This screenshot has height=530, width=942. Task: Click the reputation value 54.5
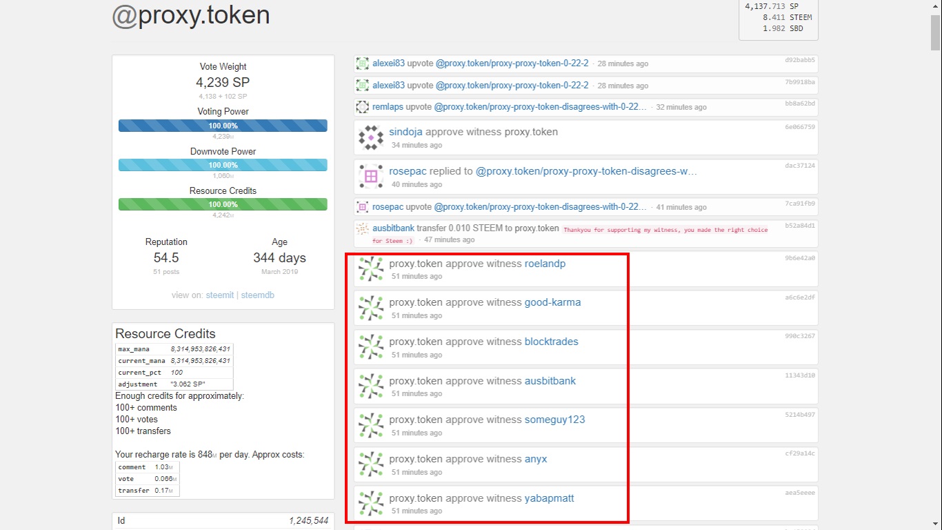coord(166,257)
